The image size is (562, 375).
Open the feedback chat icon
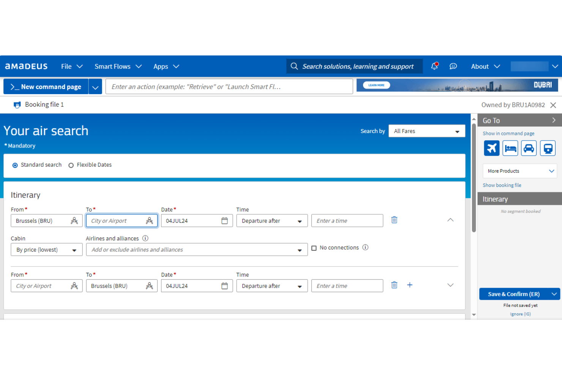pyautogui.click(x=453, y=66)
